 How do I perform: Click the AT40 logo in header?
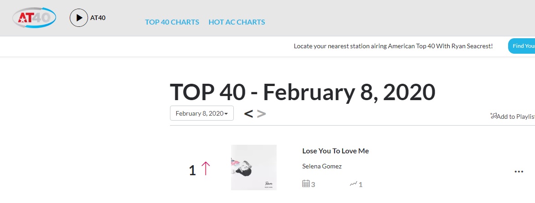point(34,18)
